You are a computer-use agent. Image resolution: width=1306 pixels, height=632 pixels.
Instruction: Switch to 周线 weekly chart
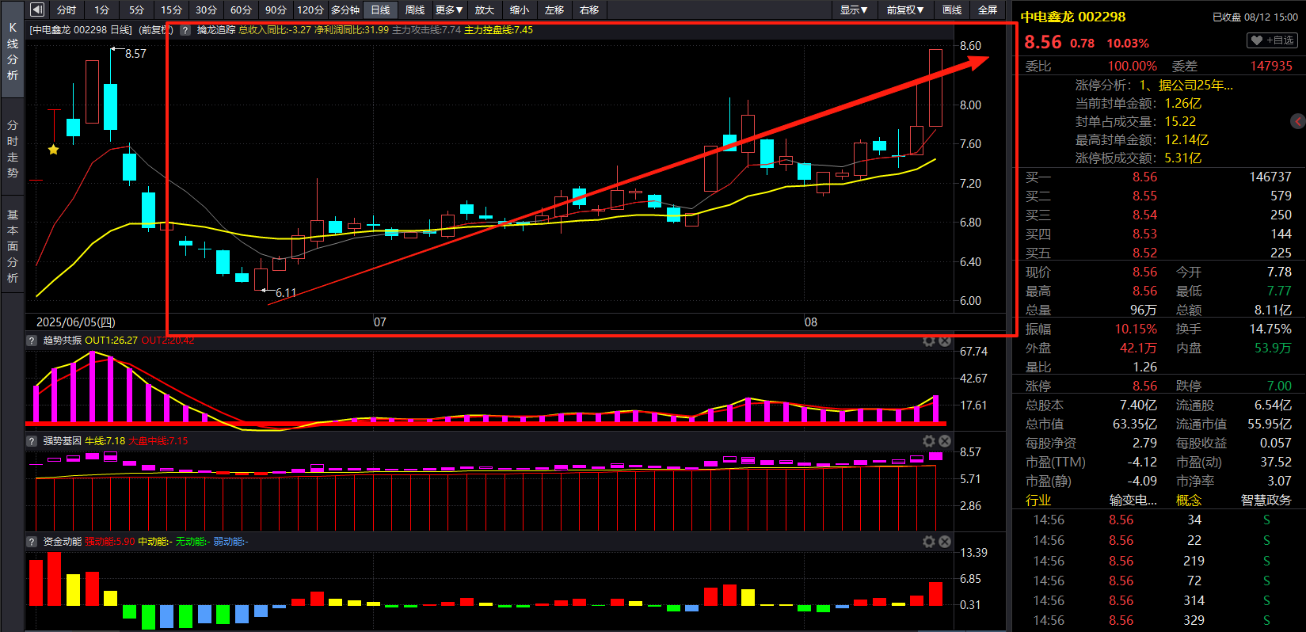click(415, 10)
